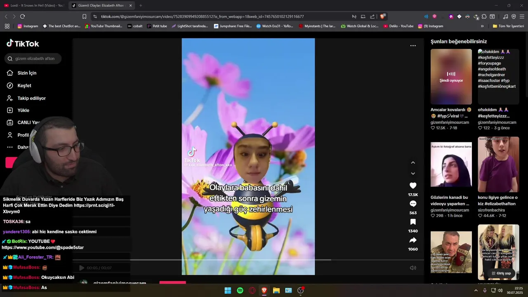528x297 pixels.
Task: Open the apps grid icon in bookmarks bar
Action: click(x=7, y=26)
